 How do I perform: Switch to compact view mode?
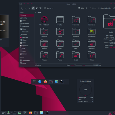click(37, 8)
